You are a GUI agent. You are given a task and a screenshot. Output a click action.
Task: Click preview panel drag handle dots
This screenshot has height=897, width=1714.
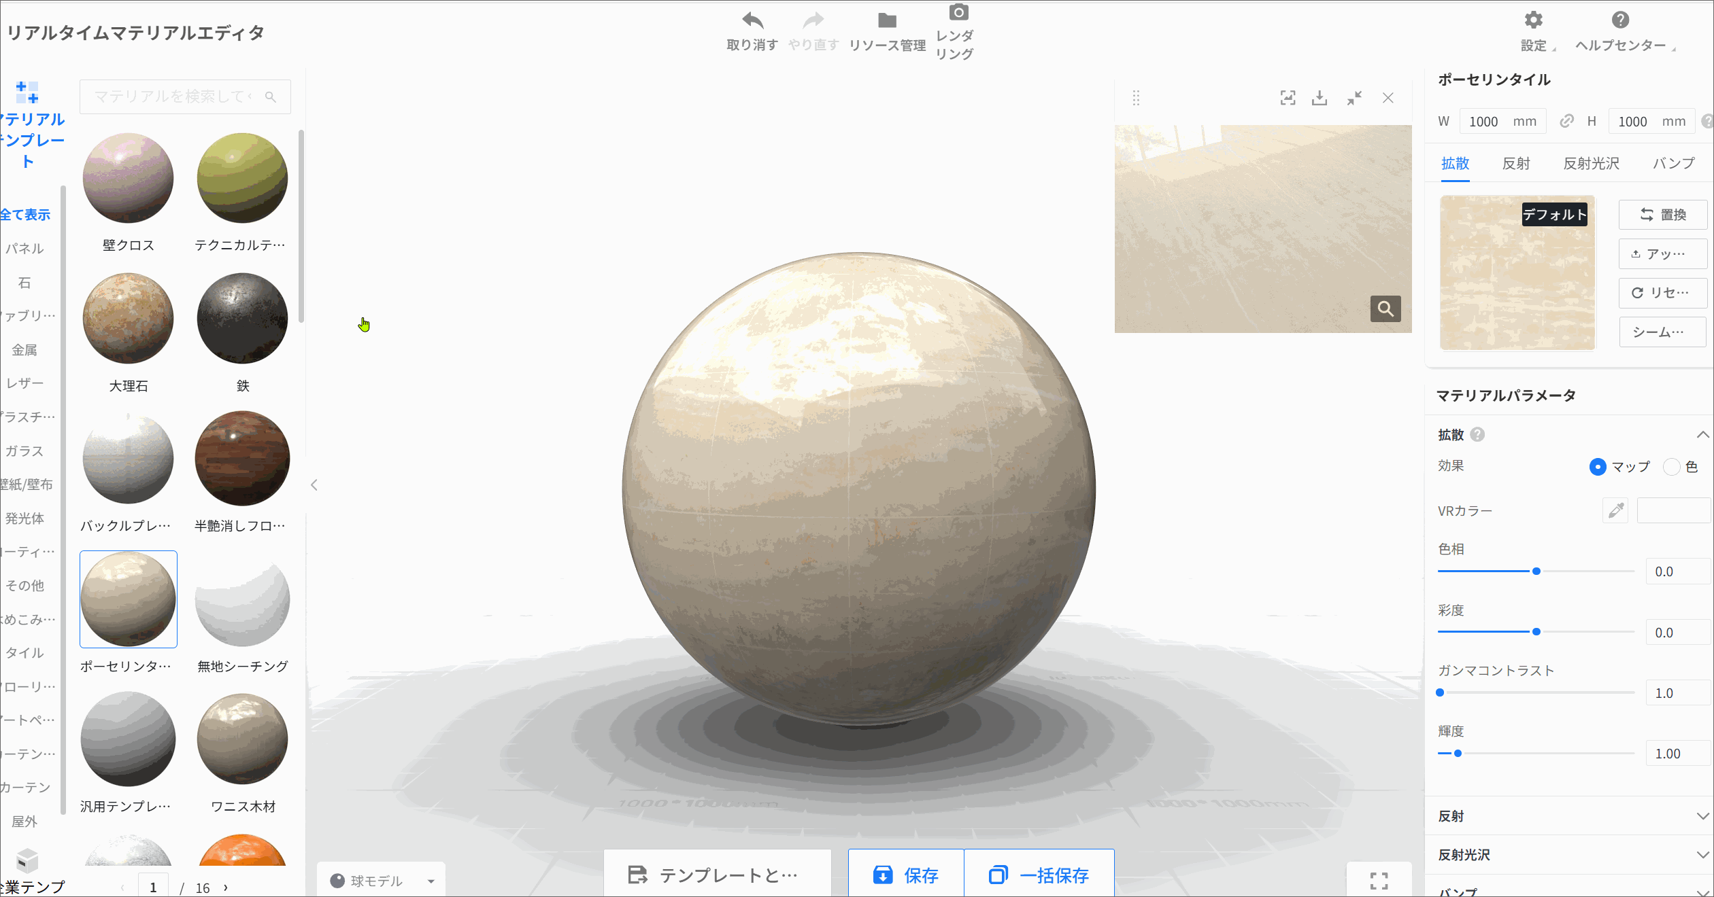(1136, 98)
